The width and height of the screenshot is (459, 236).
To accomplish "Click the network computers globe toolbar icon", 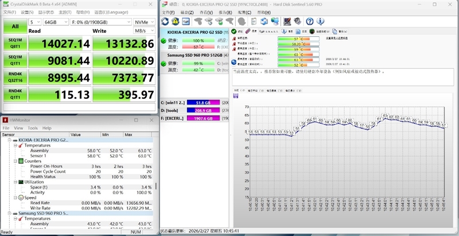I will 275,21.
